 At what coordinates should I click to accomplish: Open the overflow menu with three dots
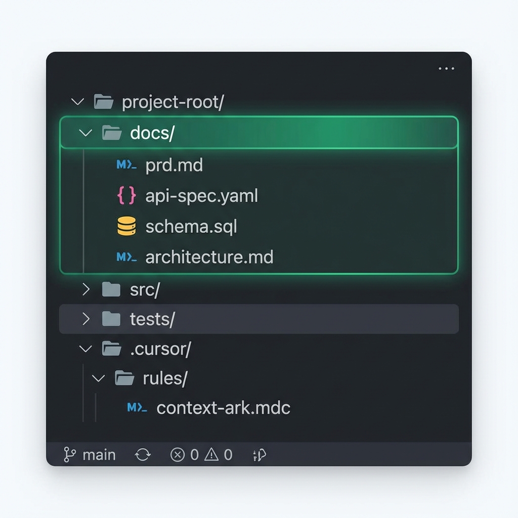pyautogui.click(x=446, y=68)
